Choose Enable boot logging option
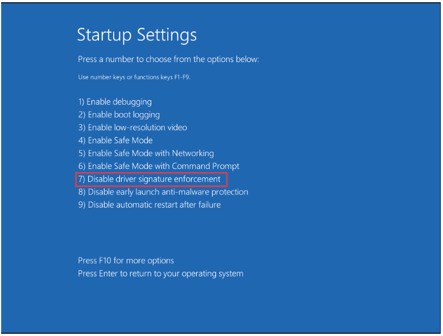443x336 pixels. click(x=119, y=115)
